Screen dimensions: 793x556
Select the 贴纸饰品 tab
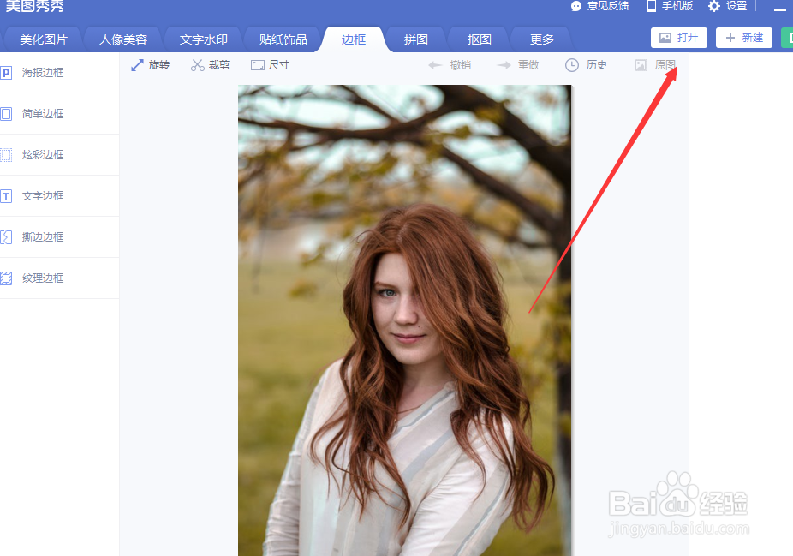pos(283,39)
